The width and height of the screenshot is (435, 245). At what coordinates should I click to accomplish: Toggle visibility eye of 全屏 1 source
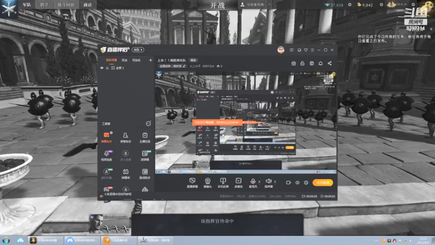pos(102,68)
